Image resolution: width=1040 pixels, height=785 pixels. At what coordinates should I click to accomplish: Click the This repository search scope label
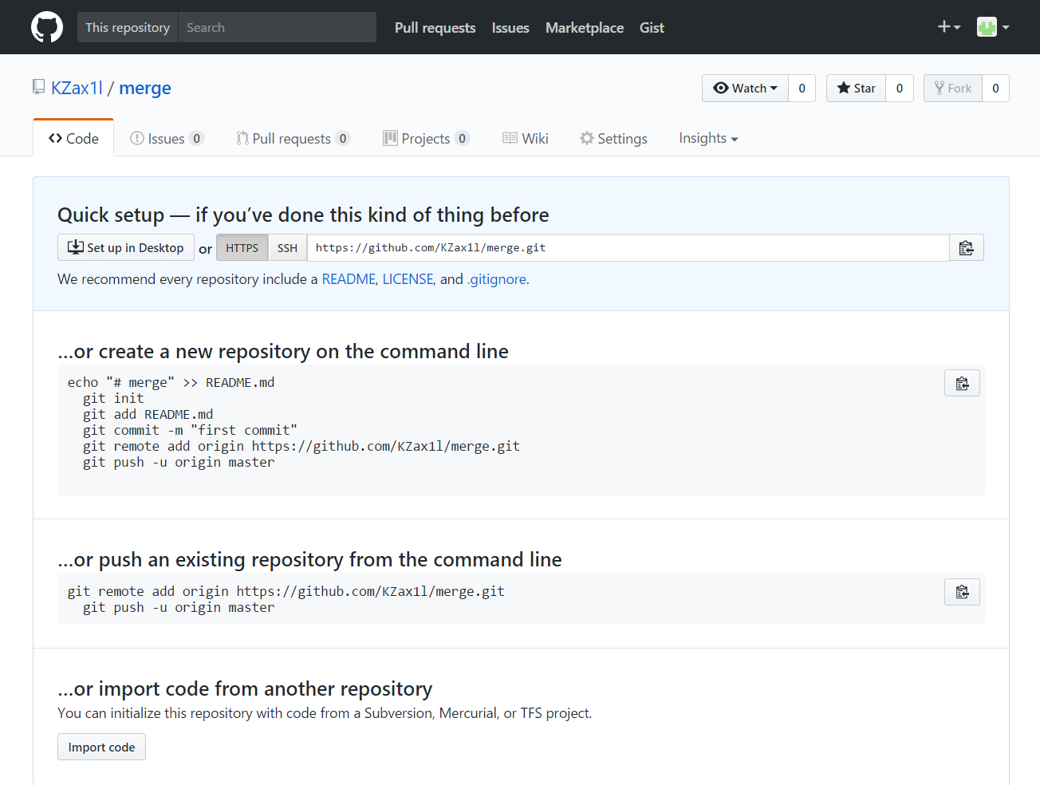[128, 27]
